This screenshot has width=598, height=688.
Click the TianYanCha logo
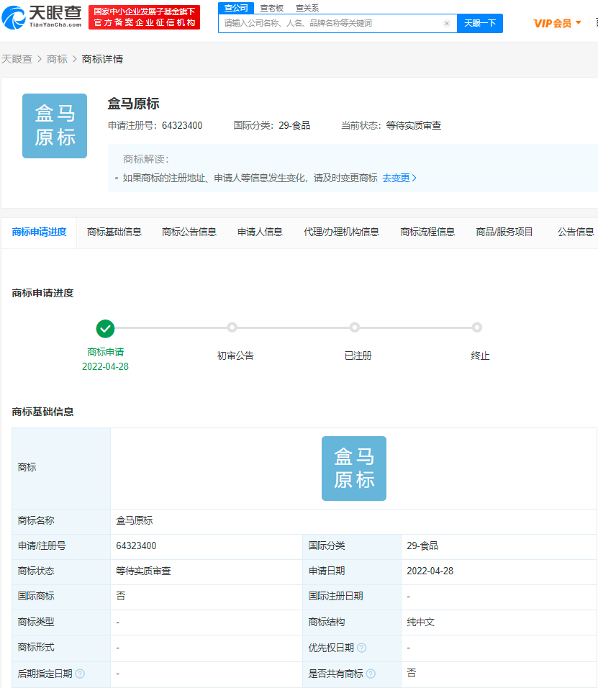click(42, 17)
